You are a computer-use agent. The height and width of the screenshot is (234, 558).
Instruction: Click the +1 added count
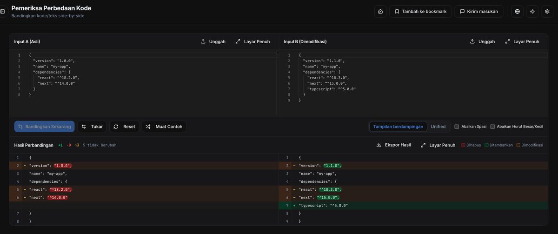pos(60,145)
